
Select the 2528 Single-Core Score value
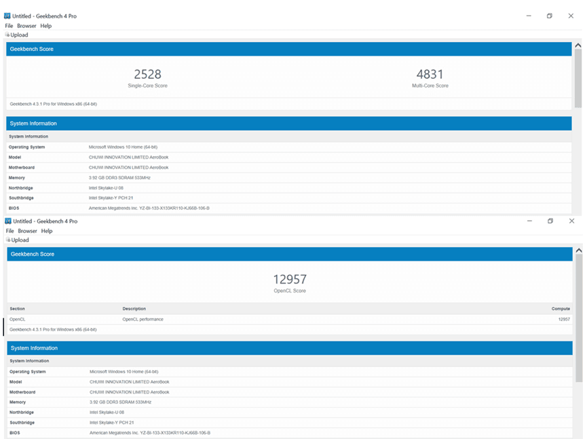pos(148,74)
